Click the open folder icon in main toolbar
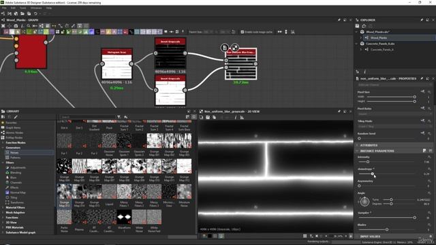 22,14
